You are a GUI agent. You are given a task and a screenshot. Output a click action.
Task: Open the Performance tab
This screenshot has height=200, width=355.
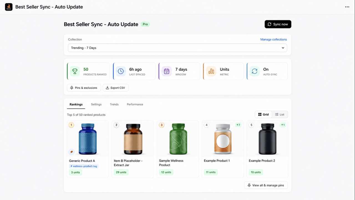click(135, 104)
